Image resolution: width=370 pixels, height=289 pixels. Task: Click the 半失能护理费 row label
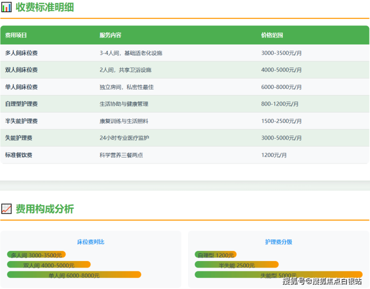click(x=21, y=121)
